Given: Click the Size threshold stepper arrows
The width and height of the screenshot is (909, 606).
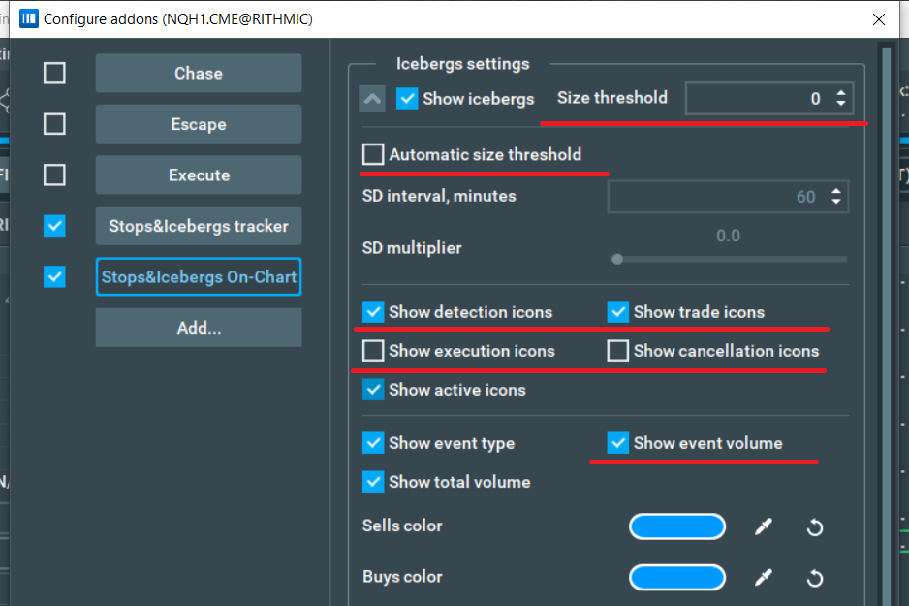Looking at the screenshot, I should tap(840, 98).
